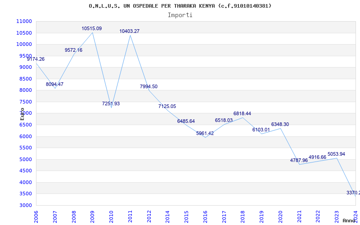Click the 'Importi' subtitle
Viewport: 360px width, 225px height.
(180, 15)
